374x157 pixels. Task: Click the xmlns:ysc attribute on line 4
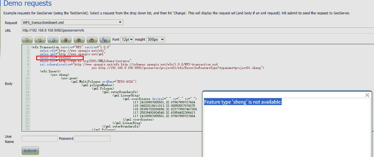coord(55,58)
